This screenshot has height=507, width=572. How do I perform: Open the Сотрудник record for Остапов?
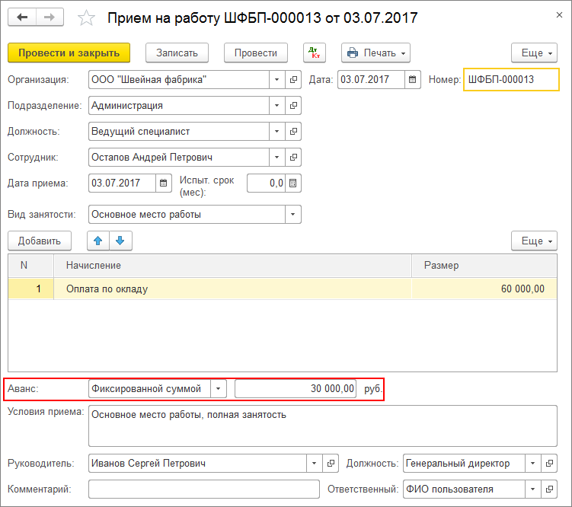click(x=293, y=157)
